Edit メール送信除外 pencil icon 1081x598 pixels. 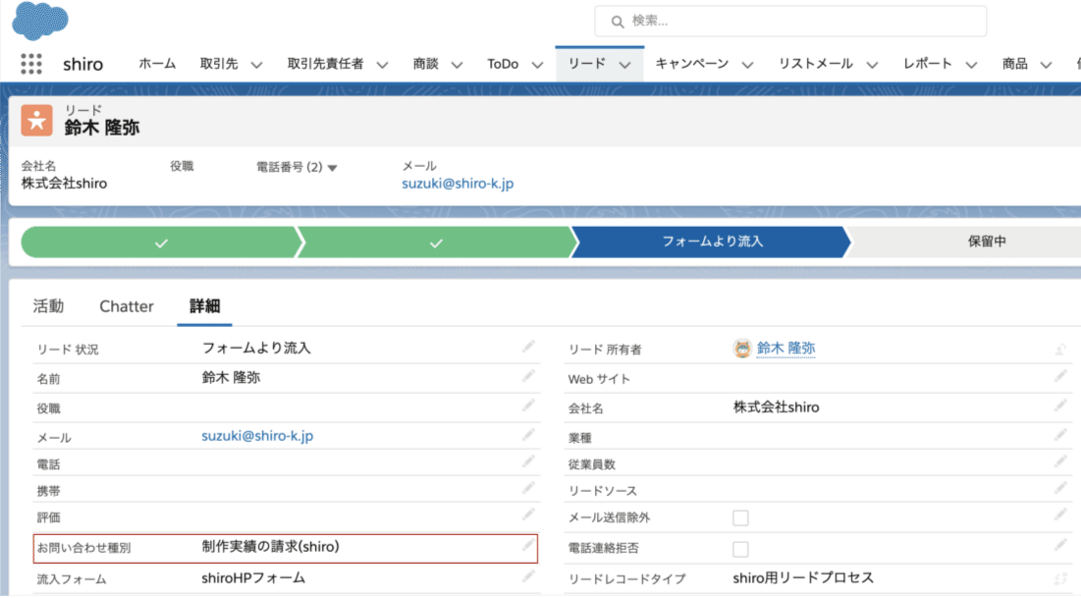click(x=1060, y=516)
